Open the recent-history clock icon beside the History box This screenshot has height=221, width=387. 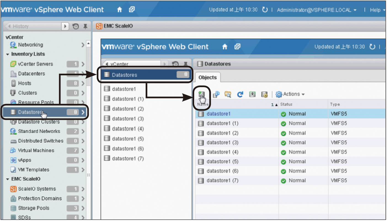tap(76, 26)
